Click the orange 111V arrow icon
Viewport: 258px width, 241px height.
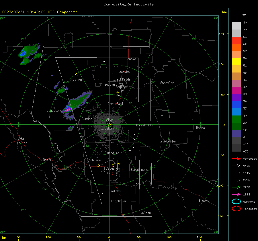[236, 173]
